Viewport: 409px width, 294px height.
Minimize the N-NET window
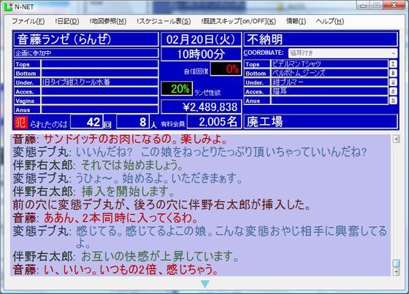[x=364, y=5]
